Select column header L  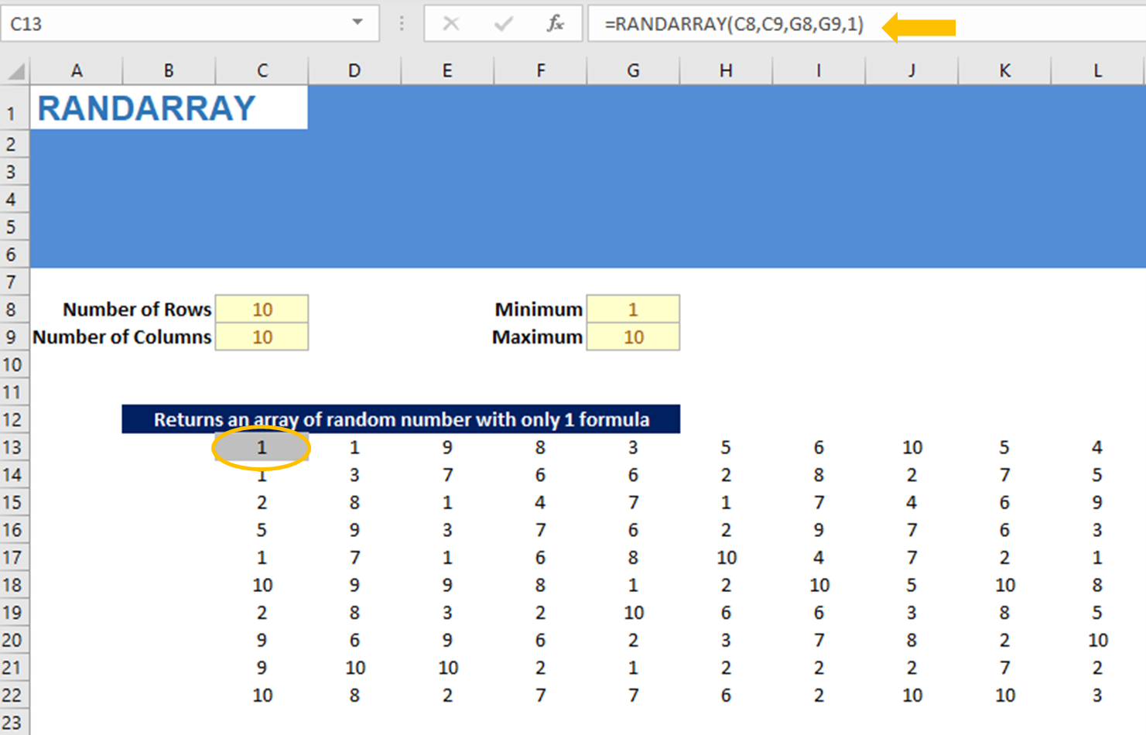[1097, 70]
